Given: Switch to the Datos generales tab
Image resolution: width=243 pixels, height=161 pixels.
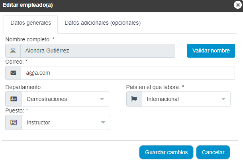Looking at the screenshot, I should pos(31,23).
